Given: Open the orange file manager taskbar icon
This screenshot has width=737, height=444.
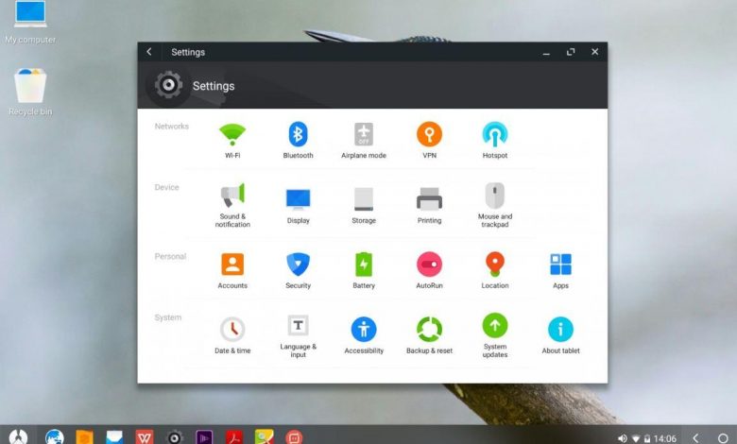Looking at the screenshot, I should tap(85, 437).
